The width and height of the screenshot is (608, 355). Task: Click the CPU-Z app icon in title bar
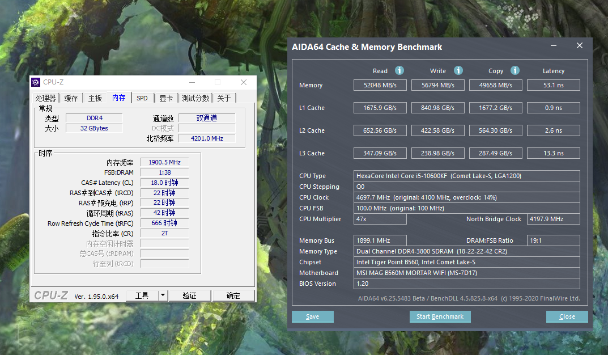pos(36,82)
